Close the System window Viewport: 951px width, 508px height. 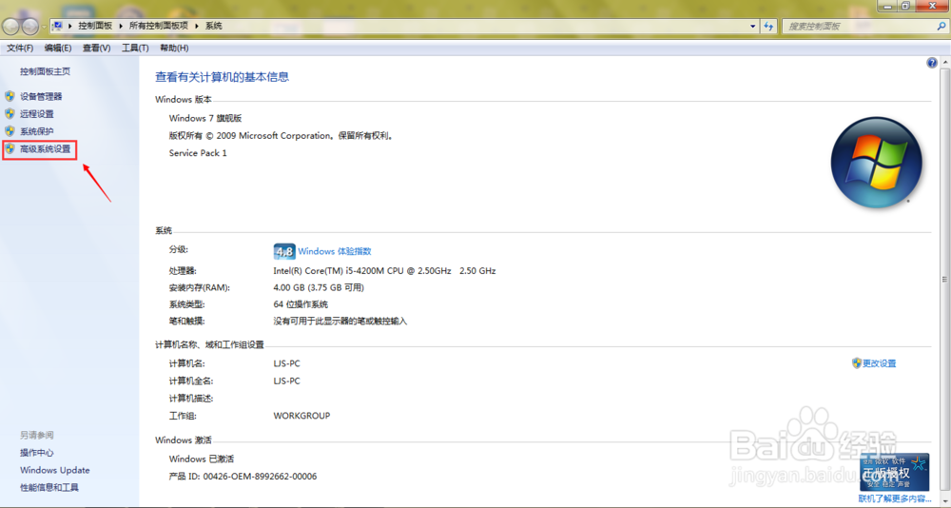(931, 6)
